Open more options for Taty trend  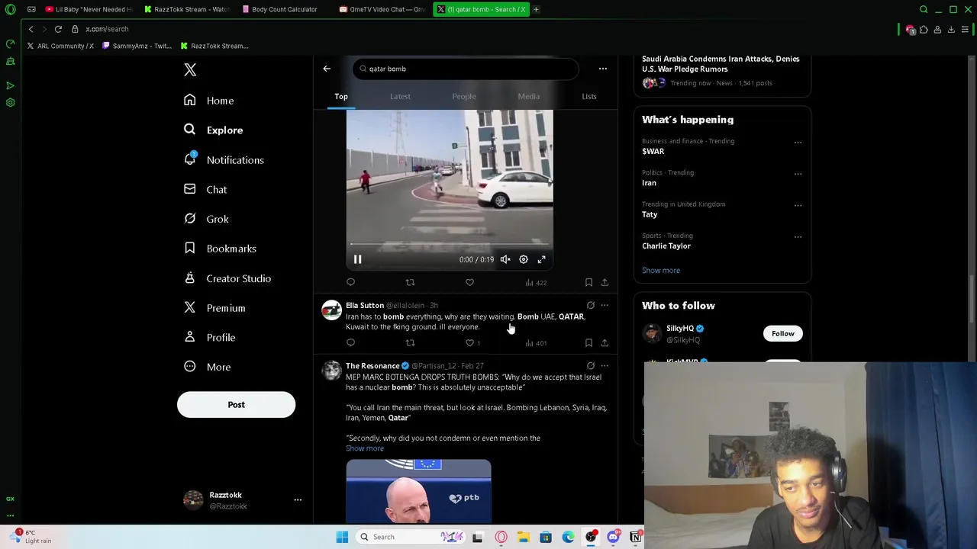tap(798, 205)
